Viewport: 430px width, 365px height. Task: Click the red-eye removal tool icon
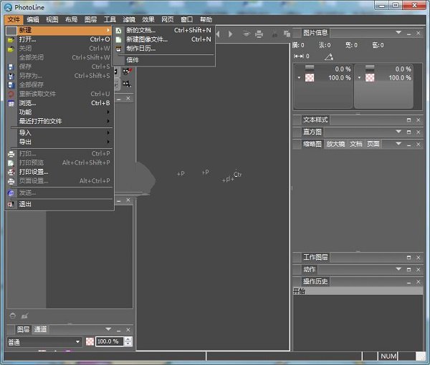click(x=127, y=72)
